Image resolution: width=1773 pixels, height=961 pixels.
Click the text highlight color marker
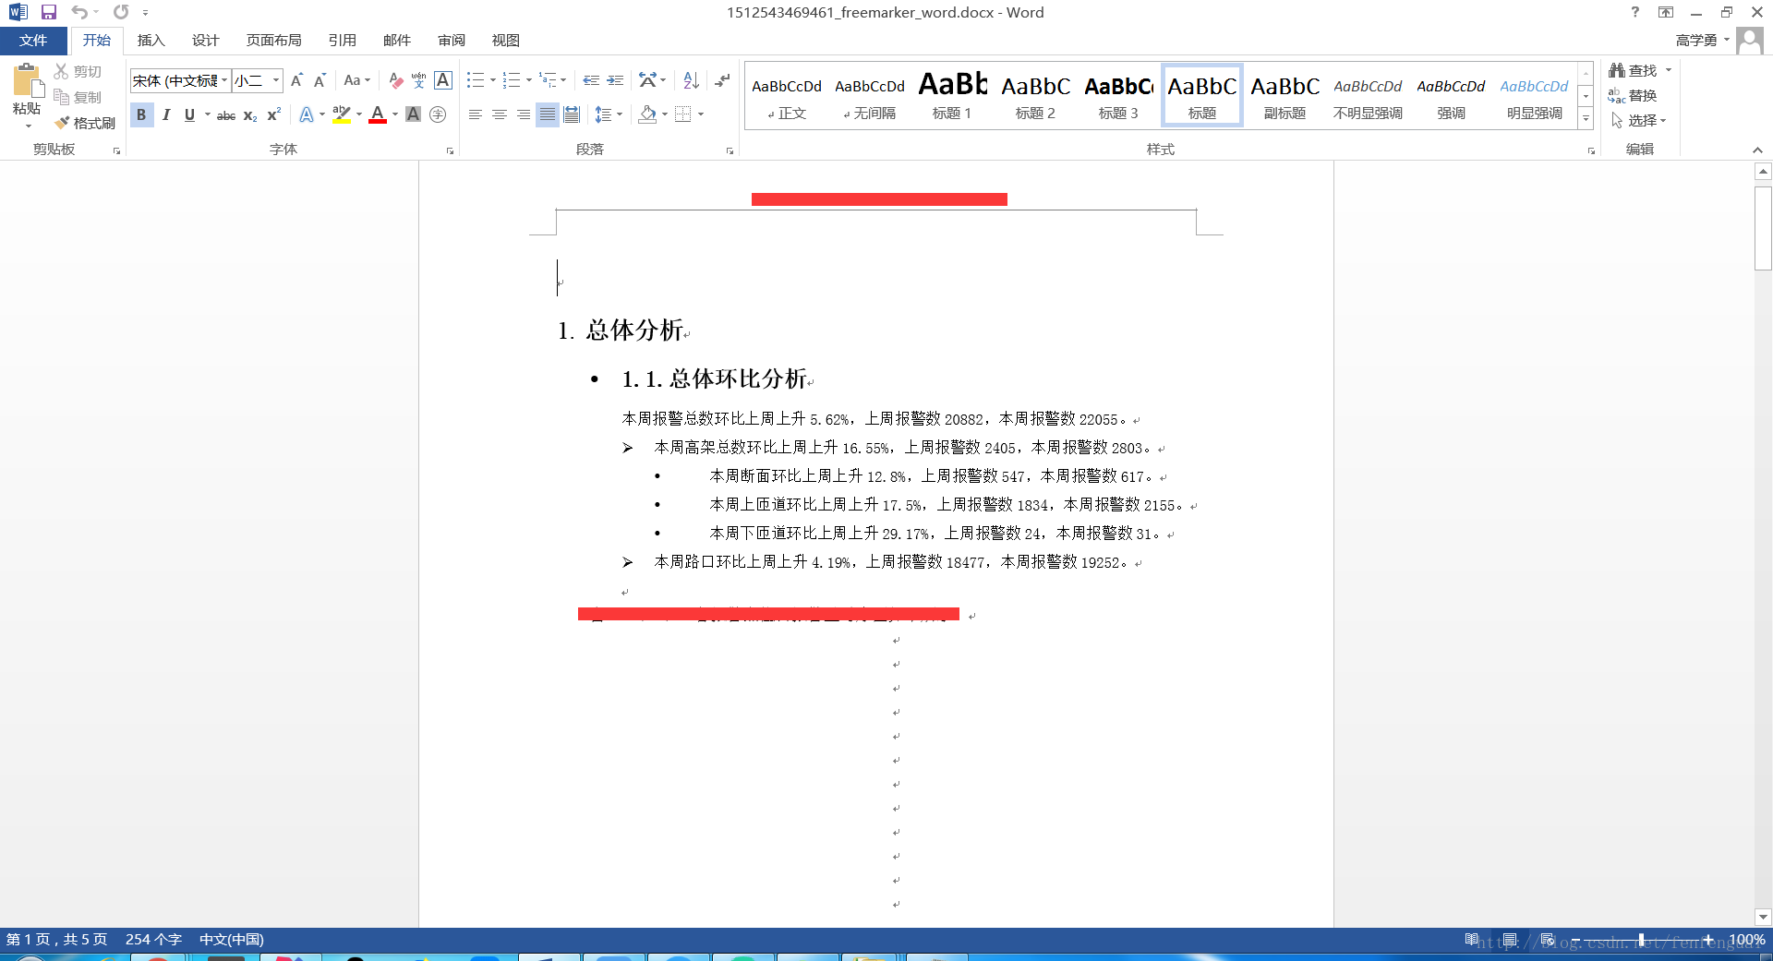(341, 114)
